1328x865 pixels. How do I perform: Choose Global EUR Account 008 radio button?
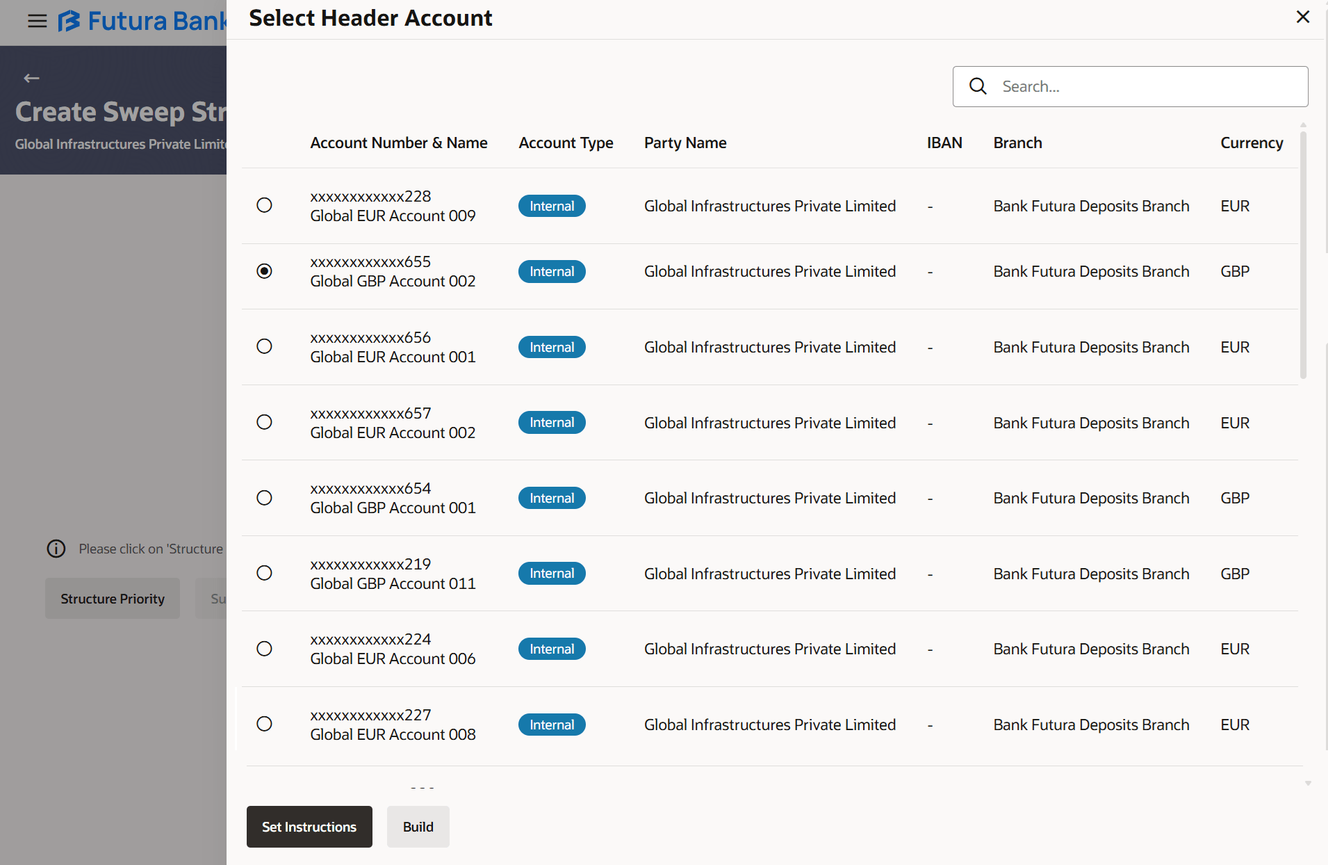[x=264, y=724]
